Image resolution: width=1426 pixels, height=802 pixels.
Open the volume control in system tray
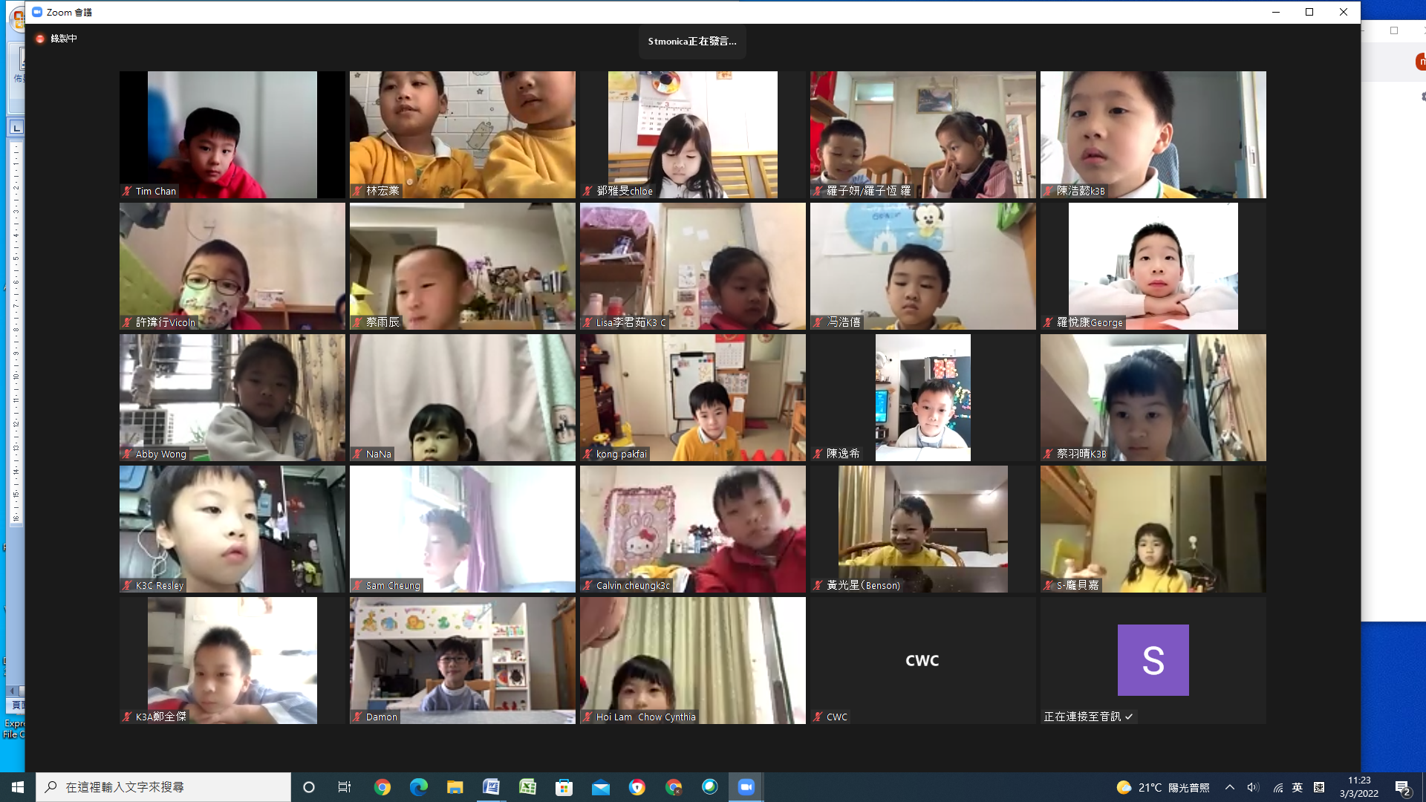pyautogui.click(x=1253, y=787)
